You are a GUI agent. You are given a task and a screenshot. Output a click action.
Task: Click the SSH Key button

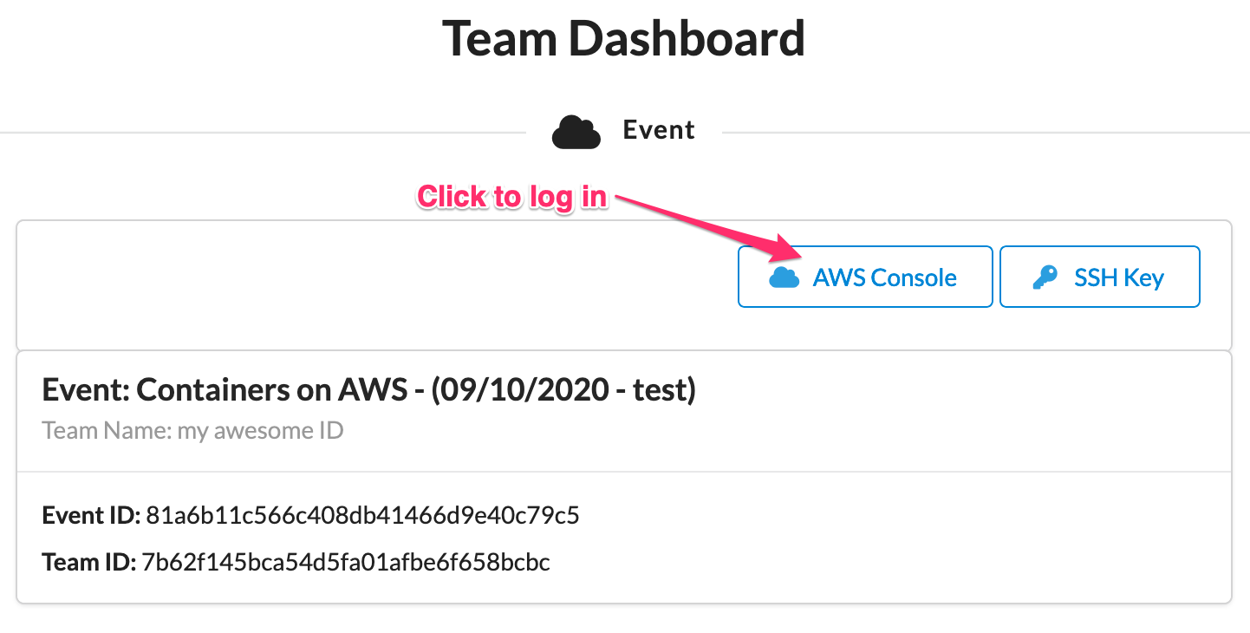click(x=1099, y=277)
